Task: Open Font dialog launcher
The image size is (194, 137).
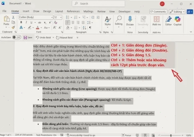Action: [62, 32]
